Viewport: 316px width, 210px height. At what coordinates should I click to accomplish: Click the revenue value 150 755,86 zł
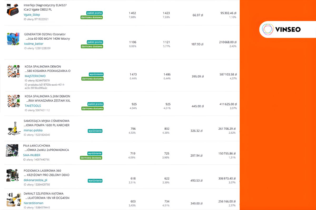(227, 153)
